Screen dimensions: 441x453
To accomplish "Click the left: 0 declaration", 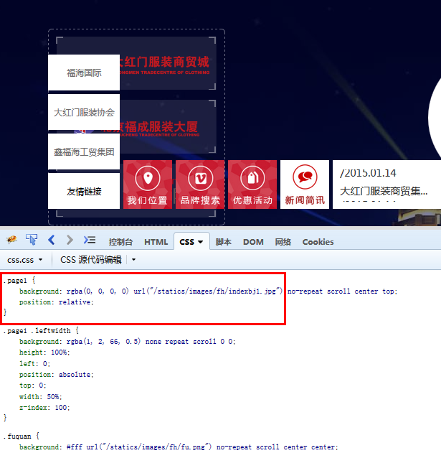I will 35,364.
